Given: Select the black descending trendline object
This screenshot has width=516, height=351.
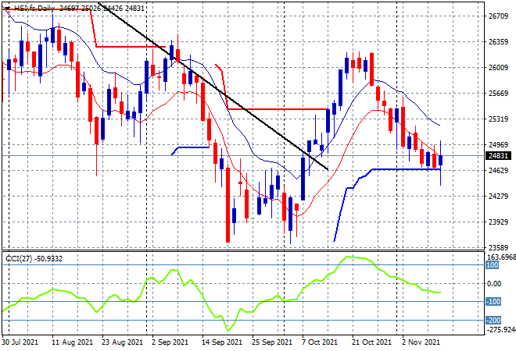Looking at the screenshot, I should pos(214,87).
